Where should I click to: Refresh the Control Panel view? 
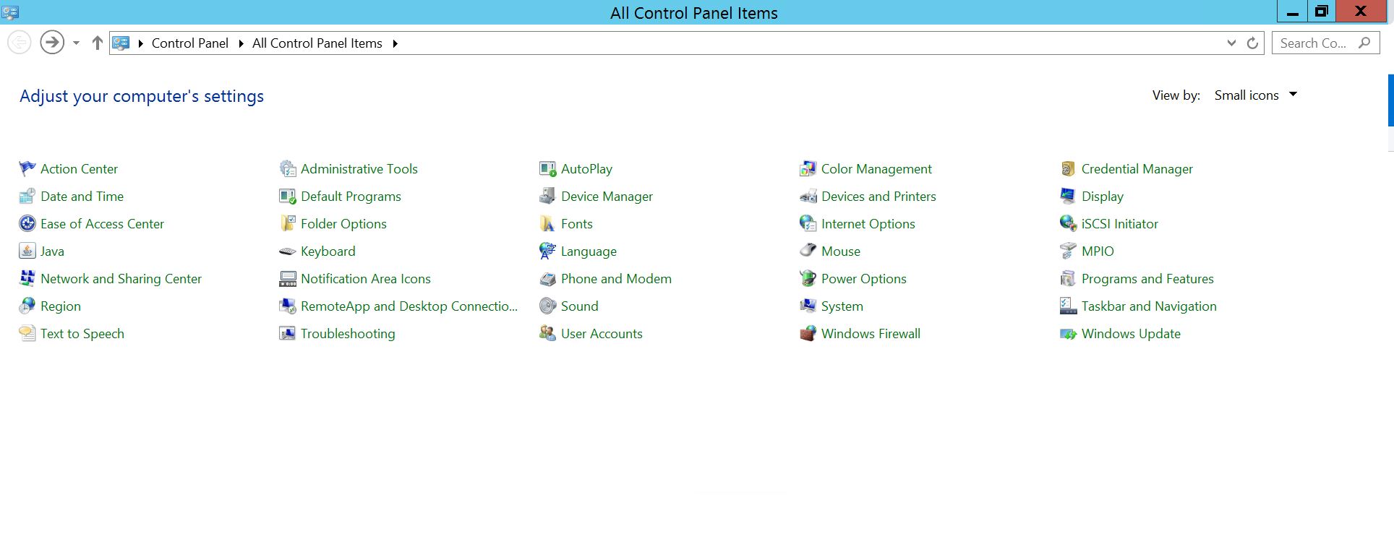coord(1252,43)
